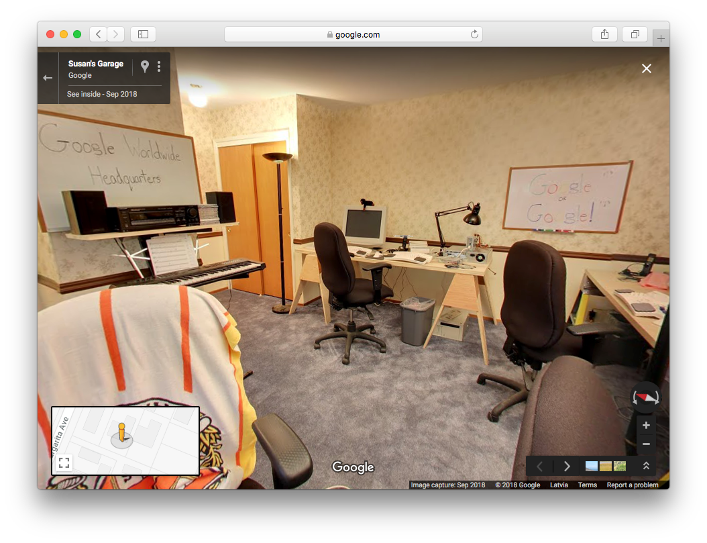This screenshot has width=707, height=543.
Task: Close Street View with the X icon
Action: (x=646, y=68)
